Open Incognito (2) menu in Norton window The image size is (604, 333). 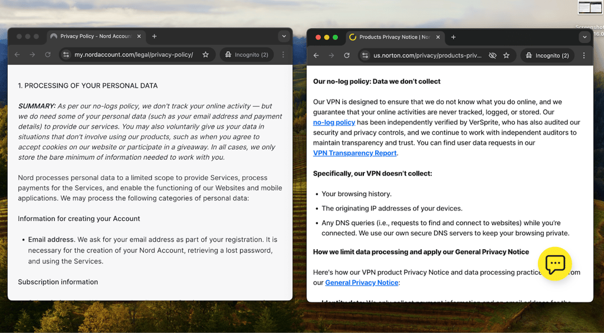point(547,55)
